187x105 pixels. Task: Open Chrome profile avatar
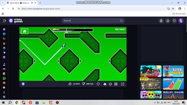click(x=180, y=9)
